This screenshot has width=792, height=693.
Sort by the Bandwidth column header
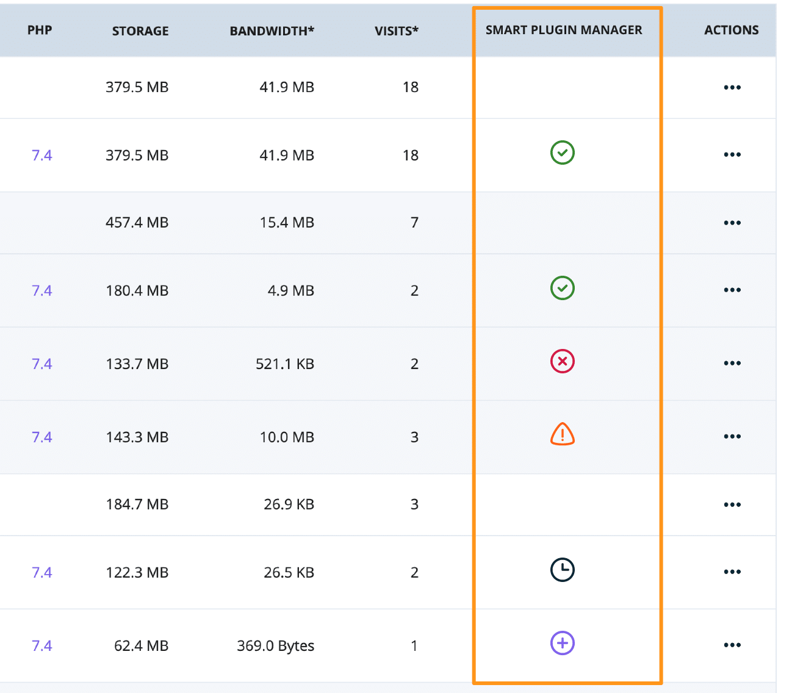(272, 31)
